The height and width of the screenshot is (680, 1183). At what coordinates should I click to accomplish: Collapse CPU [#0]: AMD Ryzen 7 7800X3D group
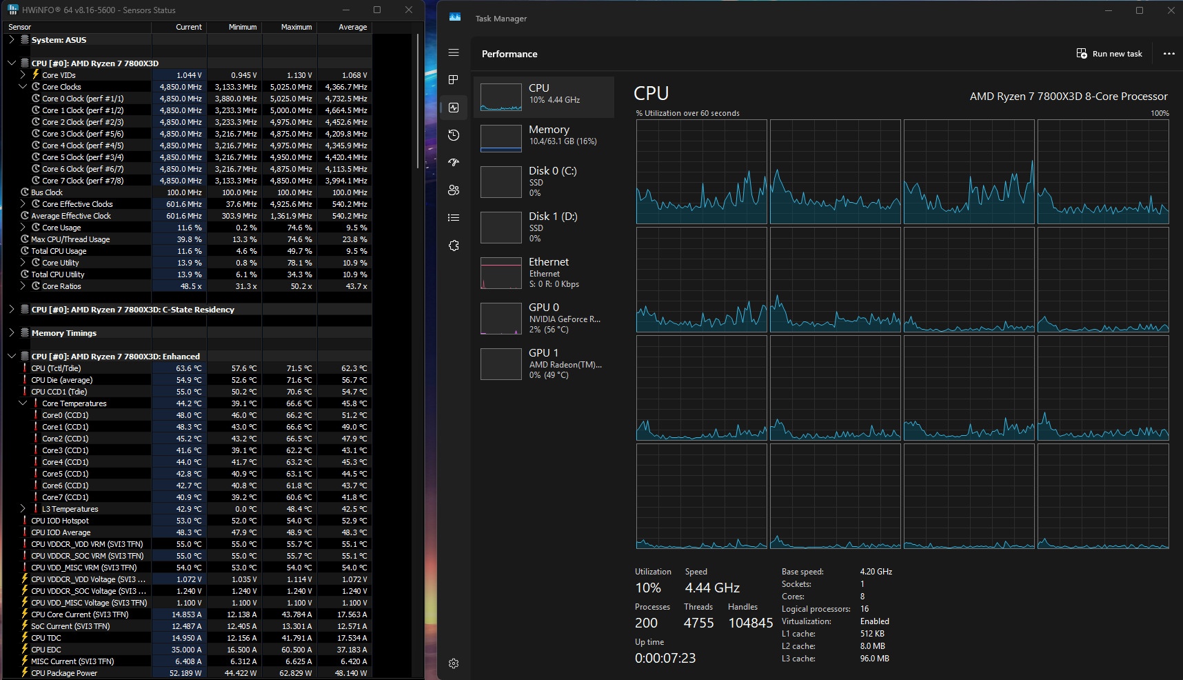point(12,63)
